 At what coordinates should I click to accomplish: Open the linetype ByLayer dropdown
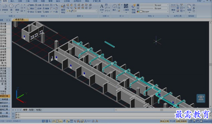[154, 8]
